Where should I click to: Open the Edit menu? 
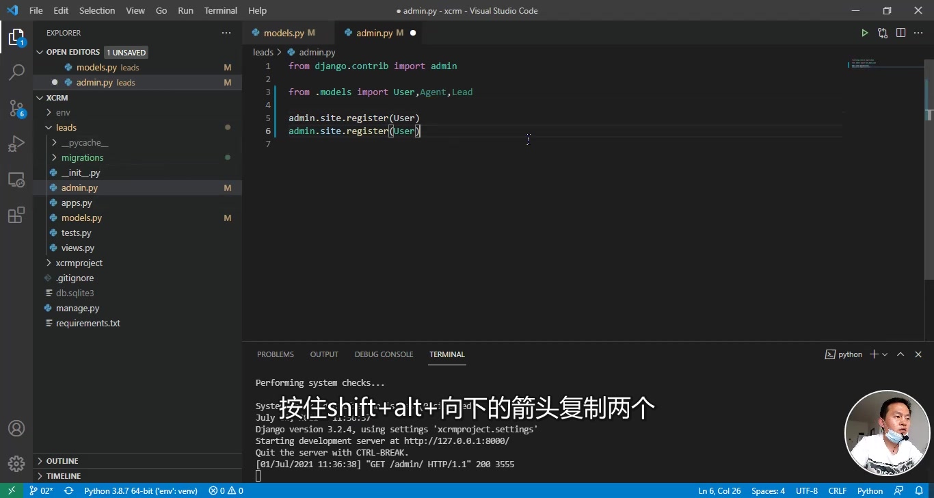[61, 10]
